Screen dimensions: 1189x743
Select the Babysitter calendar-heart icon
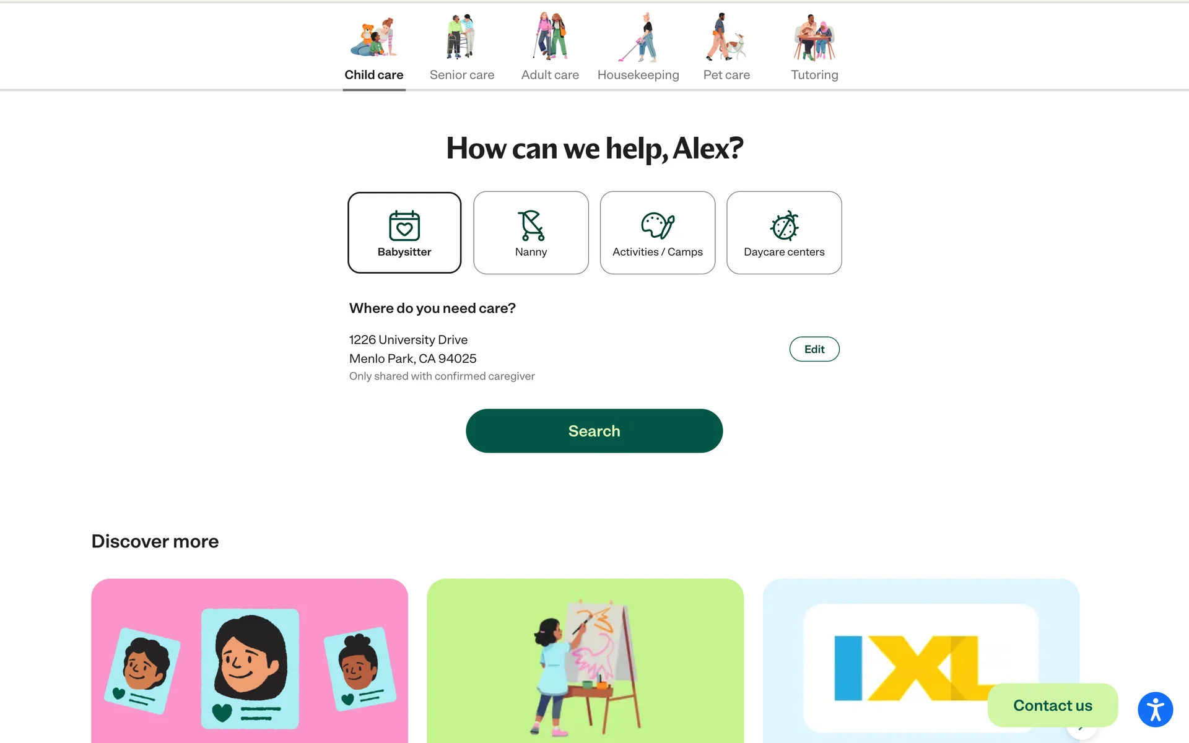coord(404,225)
